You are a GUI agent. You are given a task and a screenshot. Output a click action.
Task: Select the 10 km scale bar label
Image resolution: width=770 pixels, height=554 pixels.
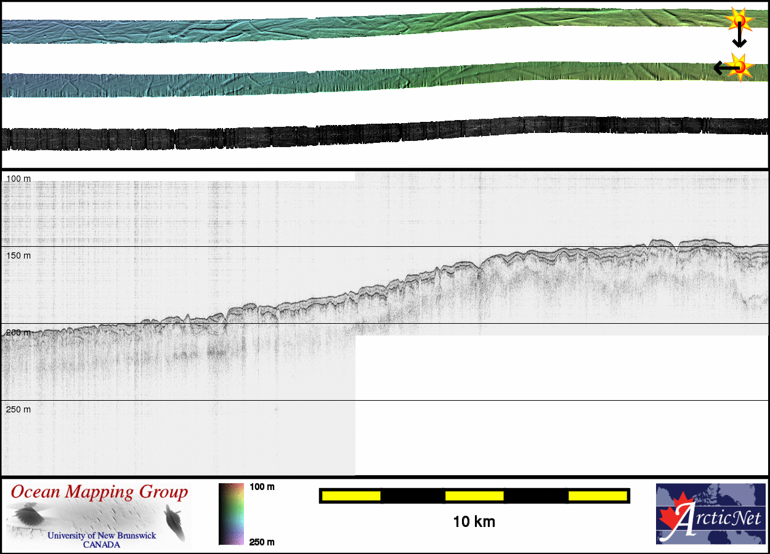474,522
